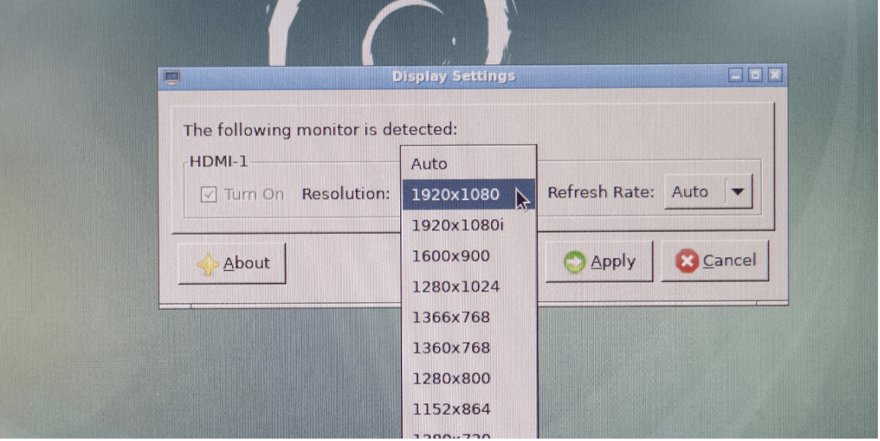Select 1280x800 from the dropdown list
The width and height of the screenshot is (880, 441).
point(451,378)
